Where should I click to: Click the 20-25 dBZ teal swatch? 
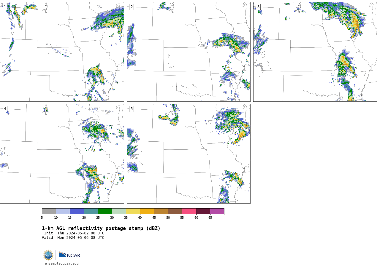pos(91,211)
